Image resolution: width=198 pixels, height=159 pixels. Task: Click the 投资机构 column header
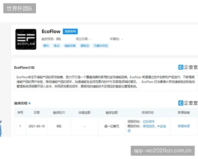click(148, 113)
